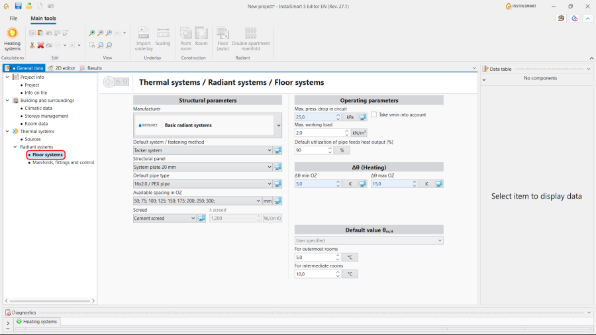Screen dimensions: 596x335
Task: Click the InstalSmart home icon
Action: point(6,6)
